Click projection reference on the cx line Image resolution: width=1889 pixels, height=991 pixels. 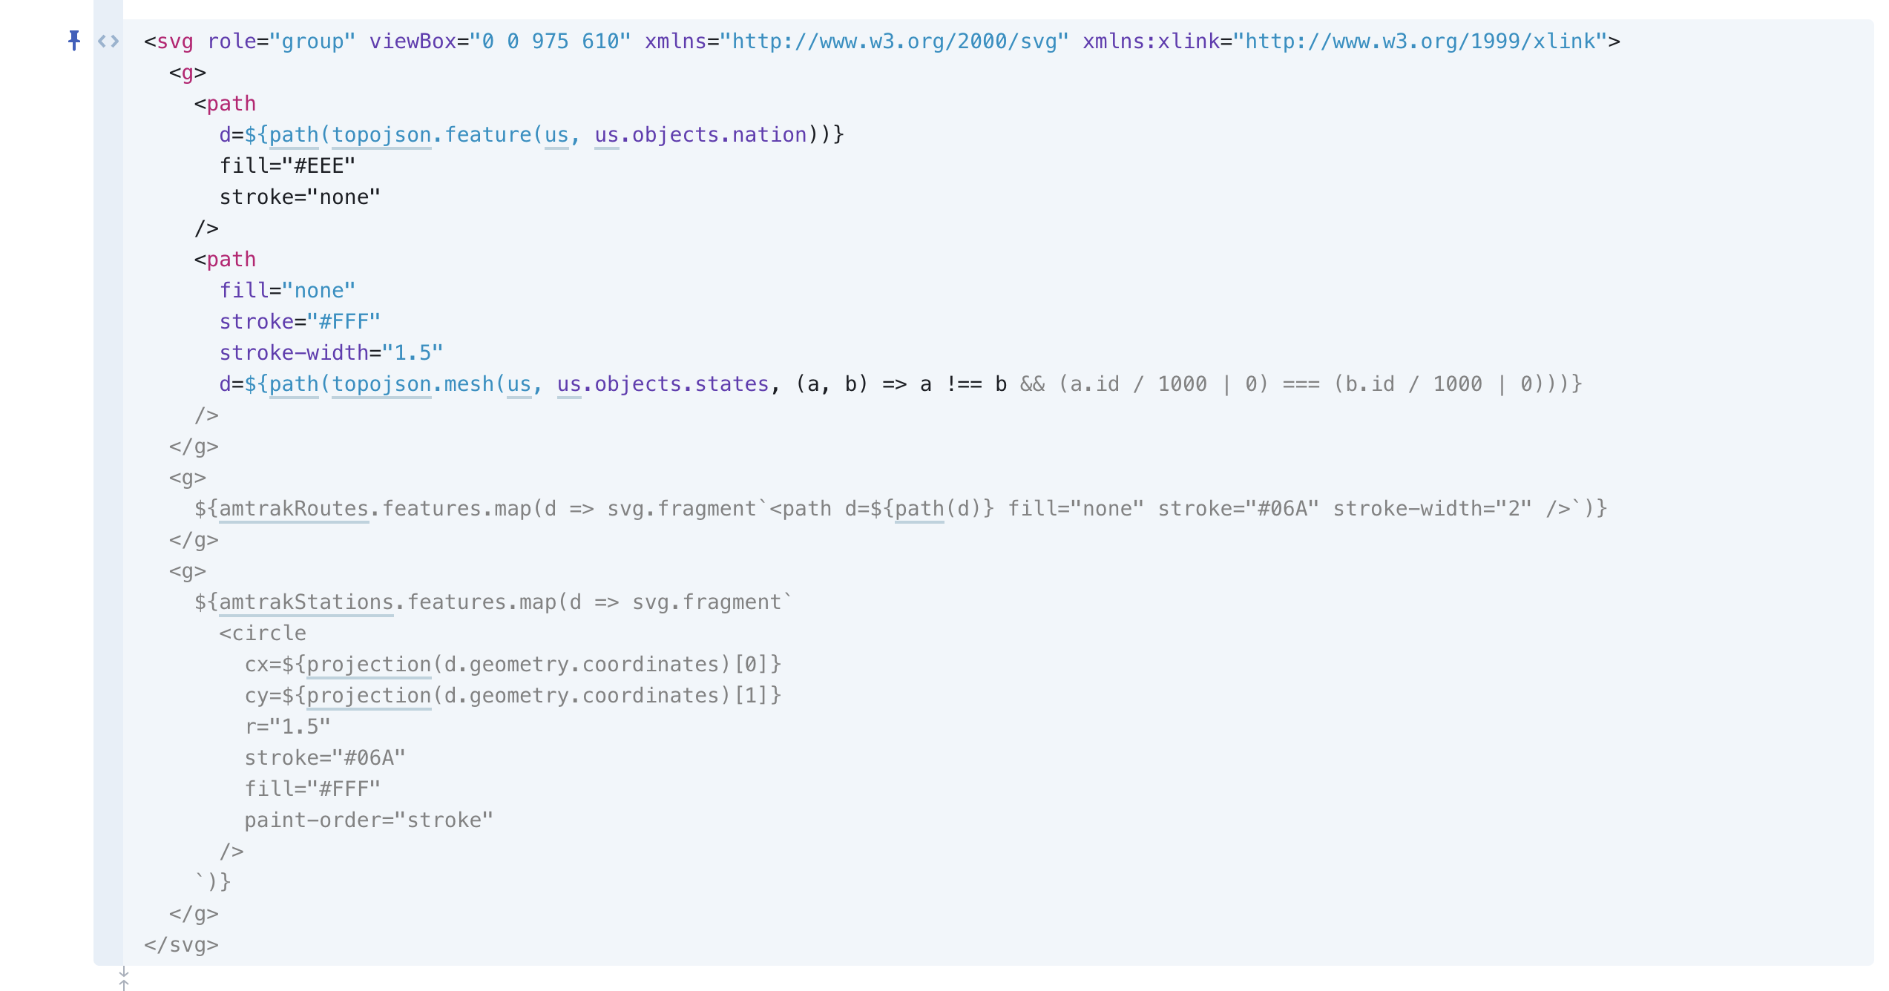(369, 665)
